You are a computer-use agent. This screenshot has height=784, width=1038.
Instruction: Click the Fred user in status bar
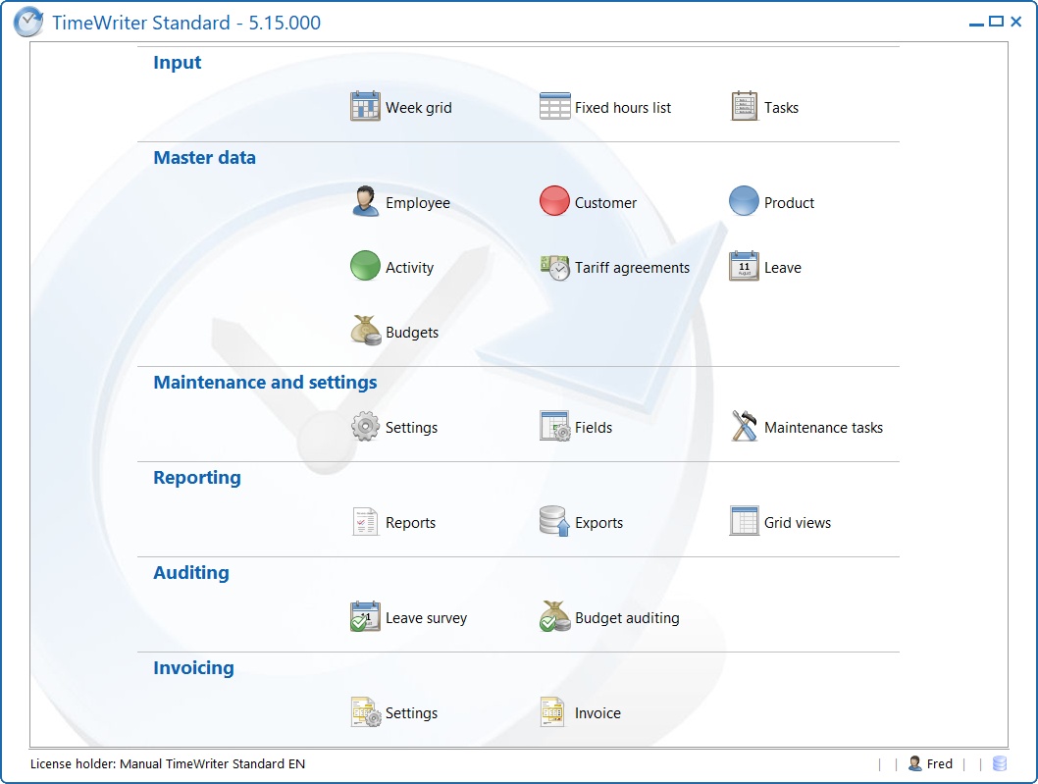pyautogui.click(x=930, y=763)
